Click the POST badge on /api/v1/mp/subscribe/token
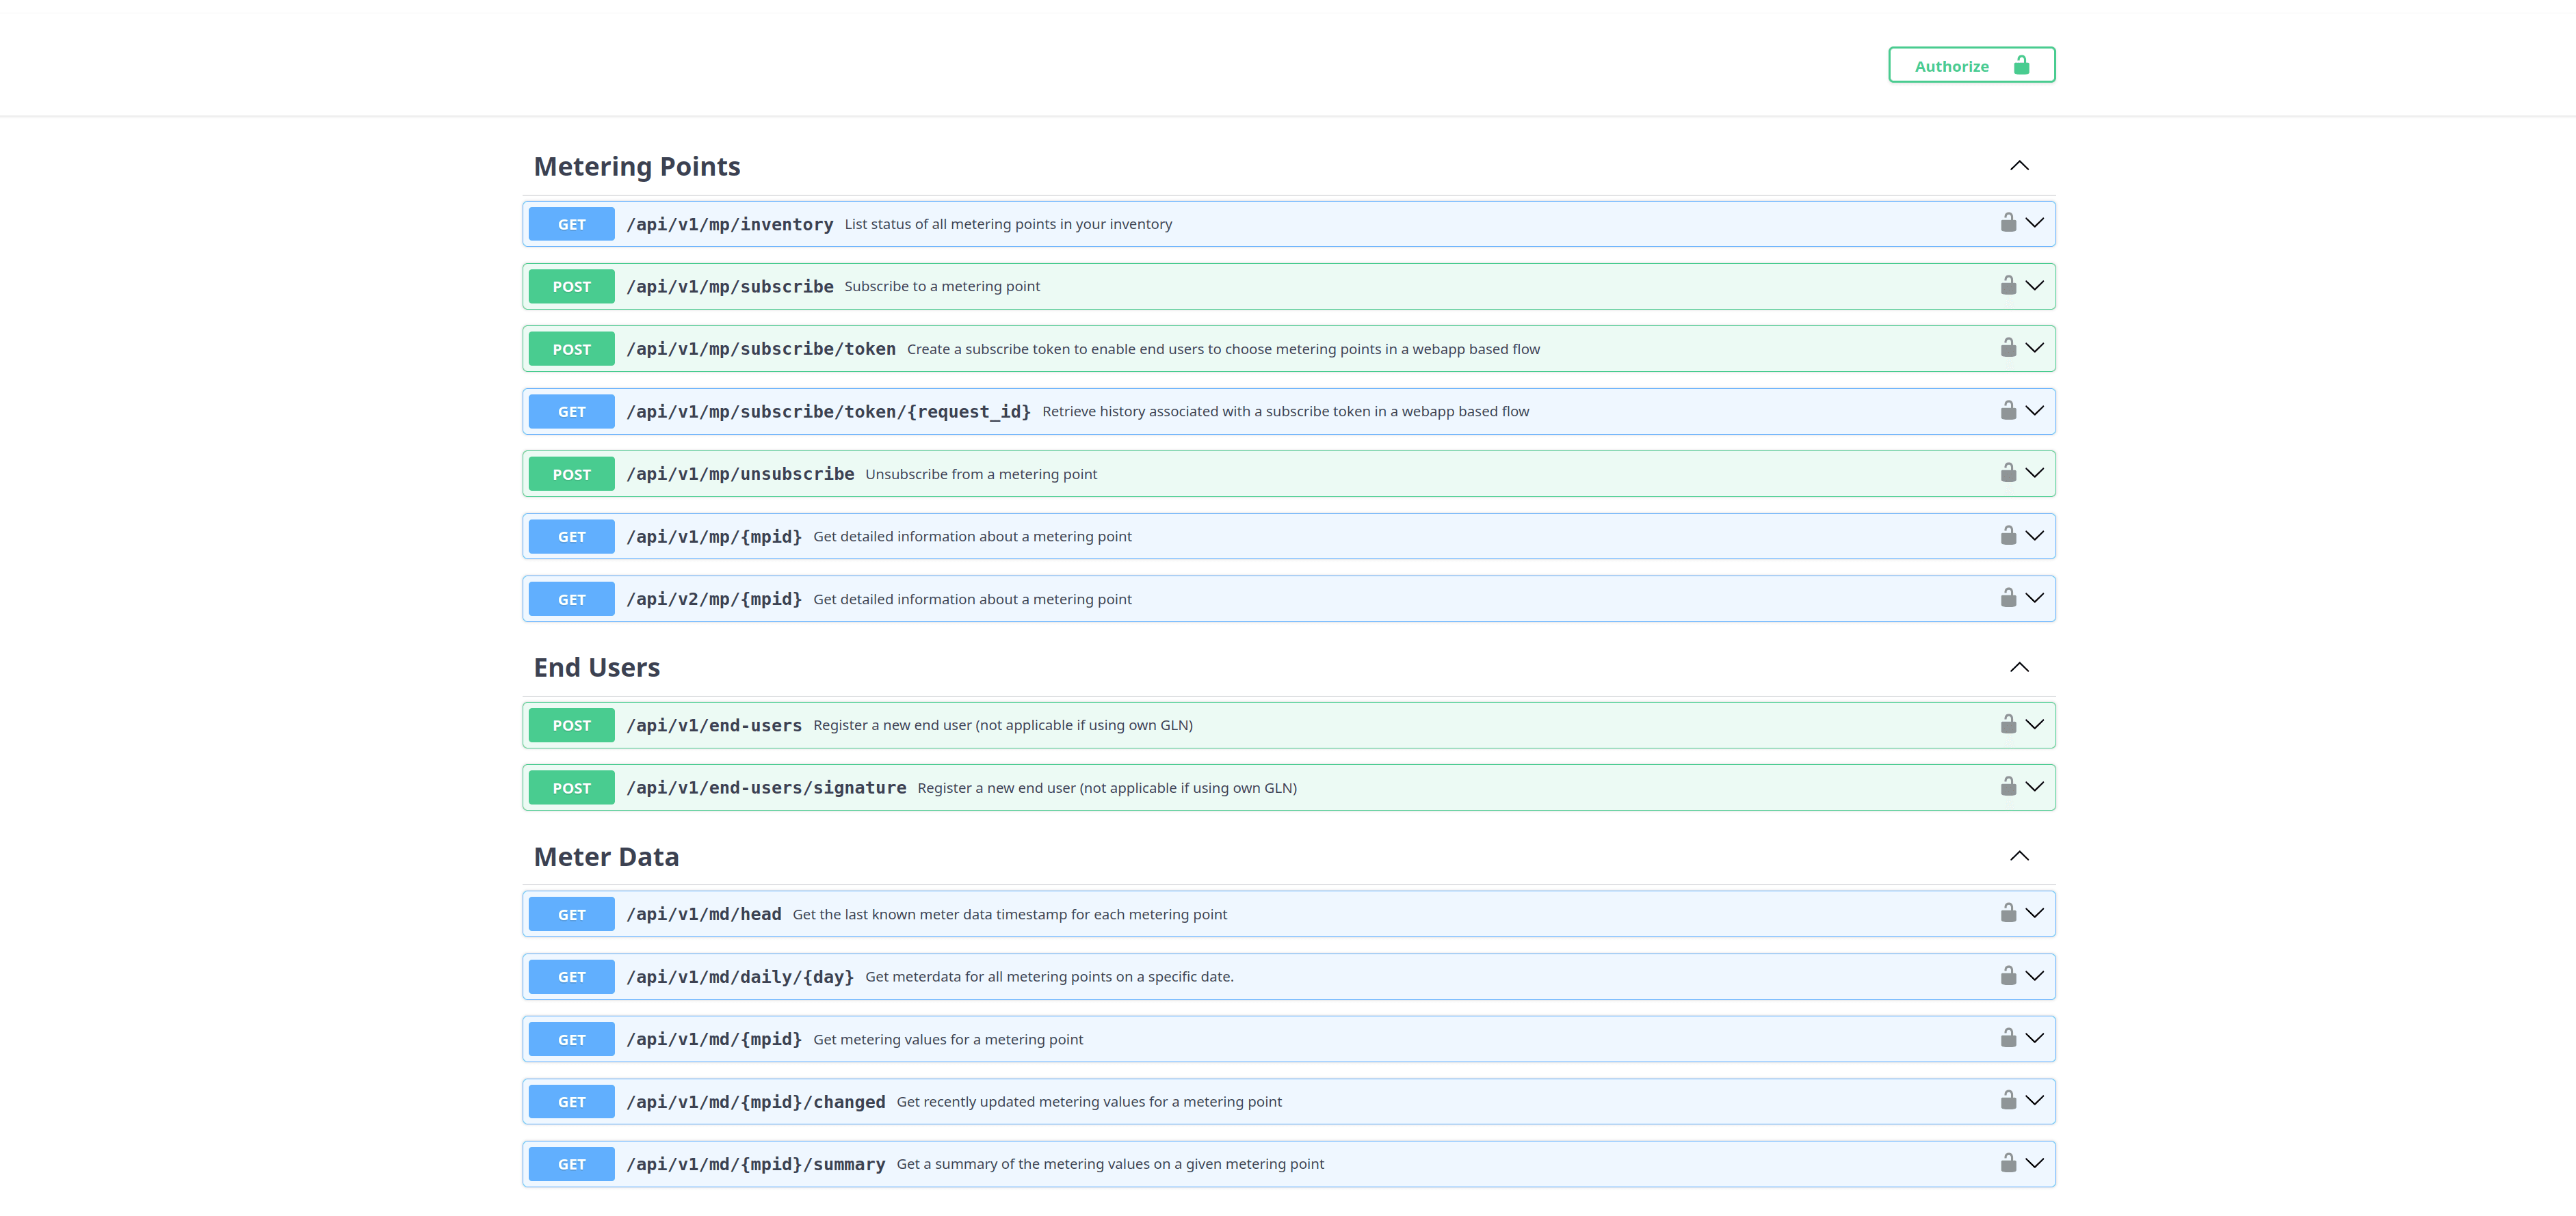 tap(570, 348)
